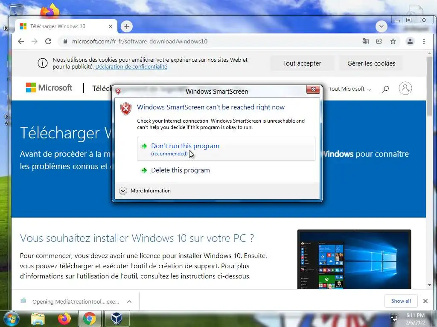Viewport: 437px width, 327px height.
Task: Click the Chrome taskbar icon
Action: point(90,319)
